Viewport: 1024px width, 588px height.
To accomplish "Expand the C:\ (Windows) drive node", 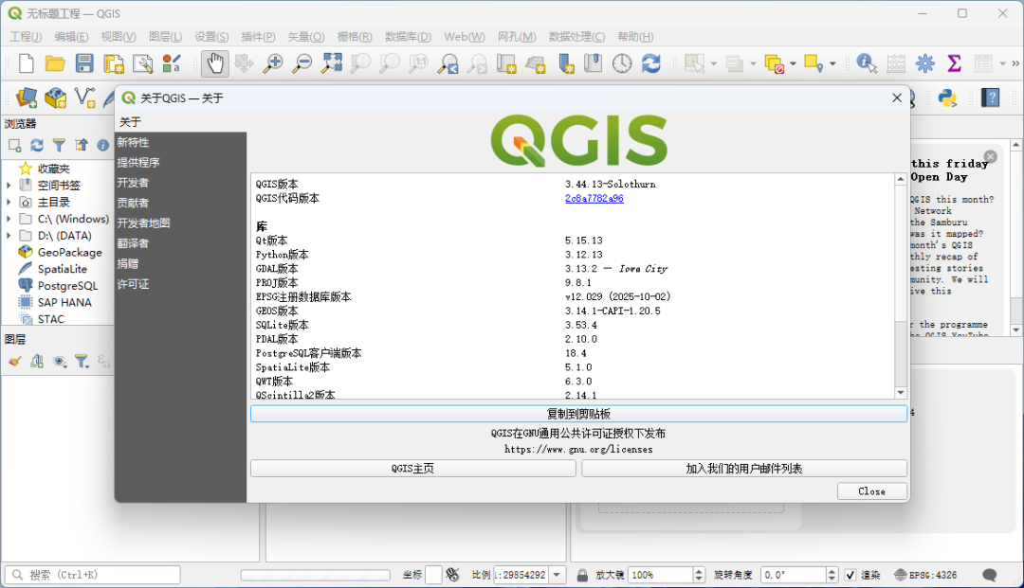I will pyautogui.click(x=9, y=219).
